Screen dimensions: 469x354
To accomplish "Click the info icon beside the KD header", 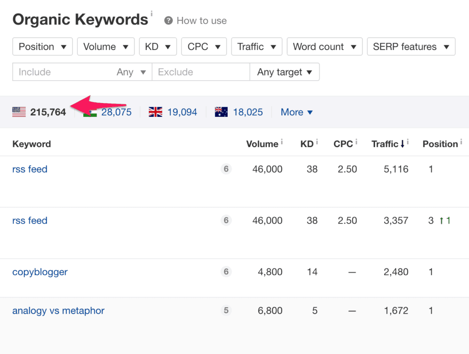I will point(316,141).
